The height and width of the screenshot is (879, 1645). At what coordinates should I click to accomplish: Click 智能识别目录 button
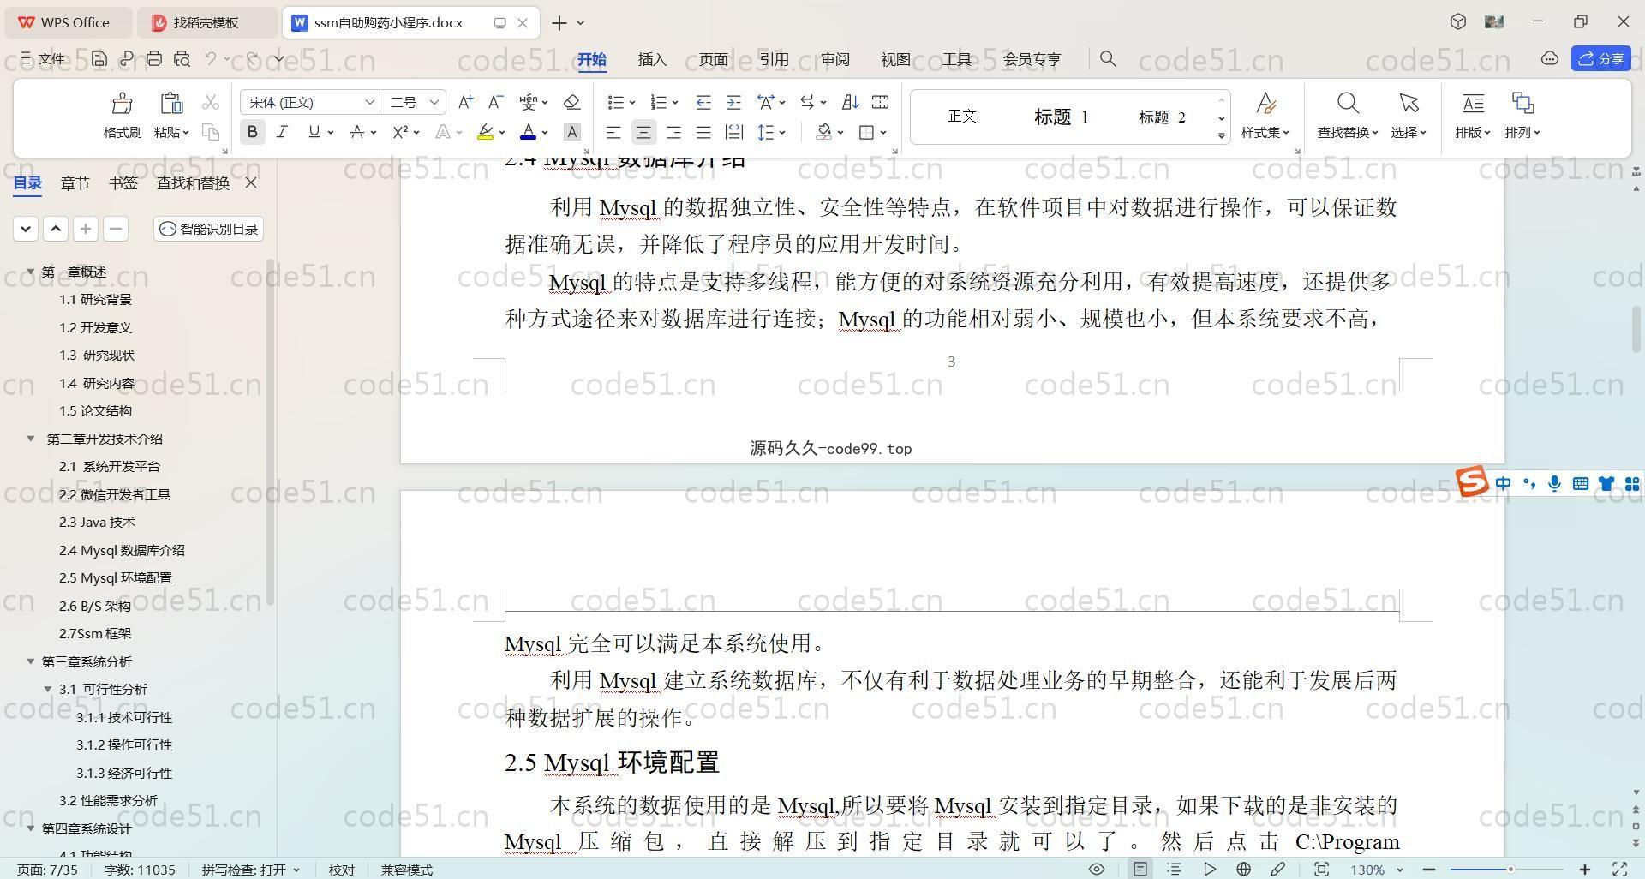(209, 229)
